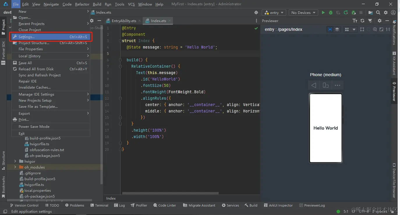Open Search Everywhere magnifier icon
Screen dimensions: 400x215
(378, 12)
